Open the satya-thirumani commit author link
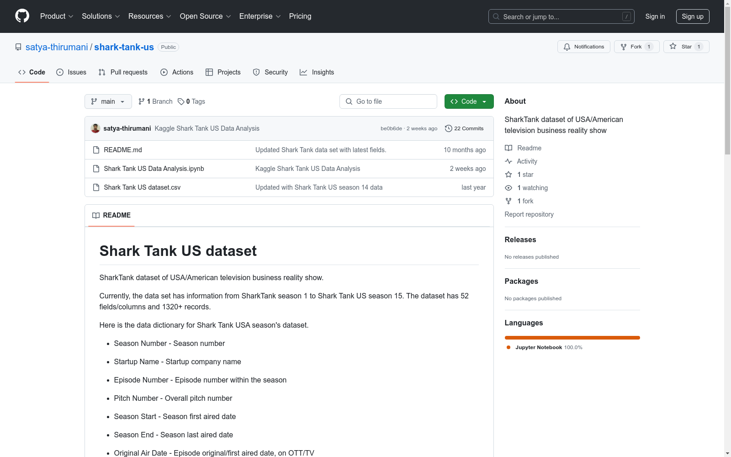The image size is (731, 457). point(127,128)
